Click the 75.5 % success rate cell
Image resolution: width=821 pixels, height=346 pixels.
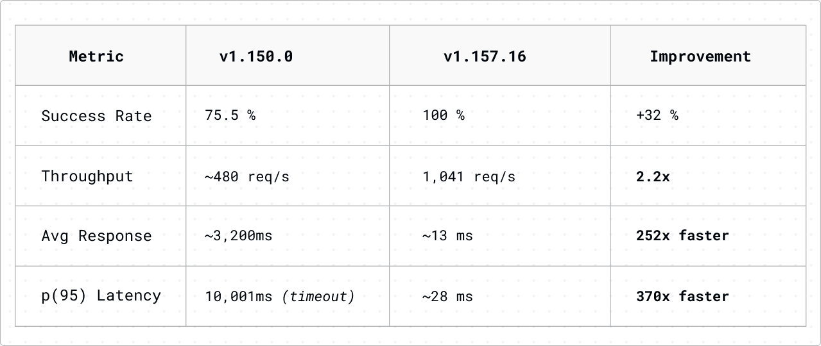tap(230, 115)
